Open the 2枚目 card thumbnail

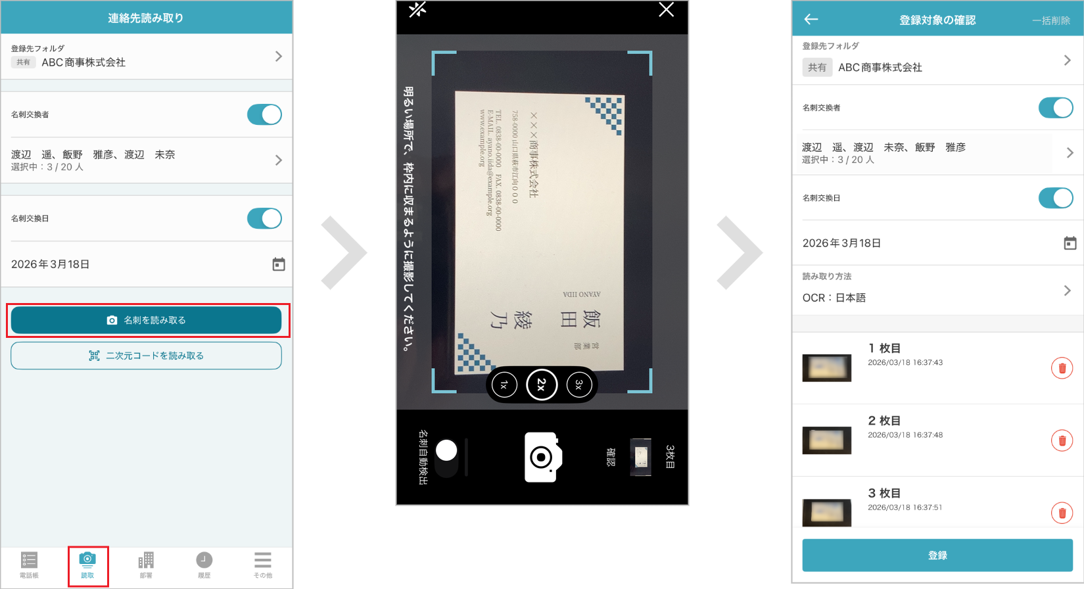click(826, 440)
